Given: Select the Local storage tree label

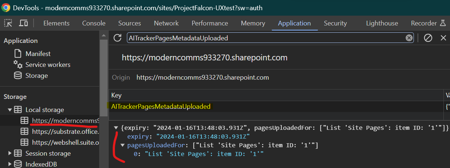Looking at the screenshot, I should [x=44, y=110].
